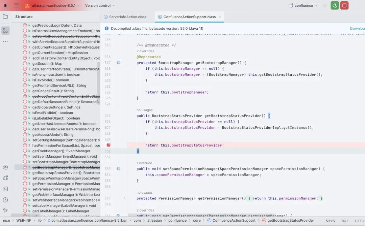365x226 pixels.
Task: Click the '2 overrides' hint above getBootstrapManager
Action: point(145,51)
